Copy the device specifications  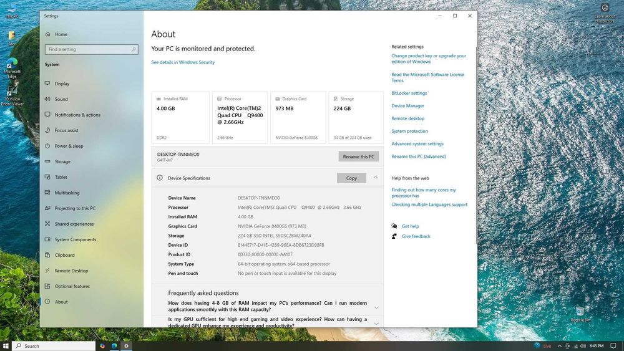pos(351,178)
